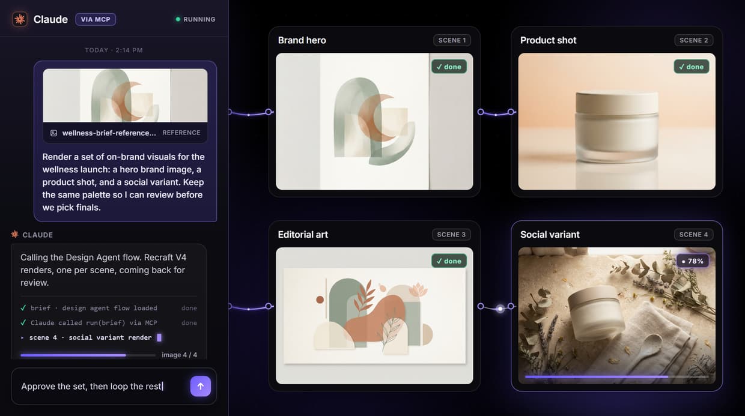Click the SCENE 4 badge
The height and width of the screenshot is (416, 745).
[x=694, y=235]
